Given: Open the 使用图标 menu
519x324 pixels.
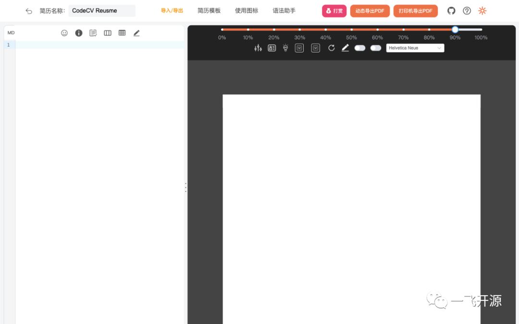Looking at the screenshot, I should [246, 11].
